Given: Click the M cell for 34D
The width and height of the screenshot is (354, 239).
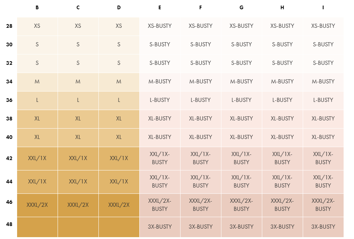Looking at the screenshot, I should pos(119,82).
